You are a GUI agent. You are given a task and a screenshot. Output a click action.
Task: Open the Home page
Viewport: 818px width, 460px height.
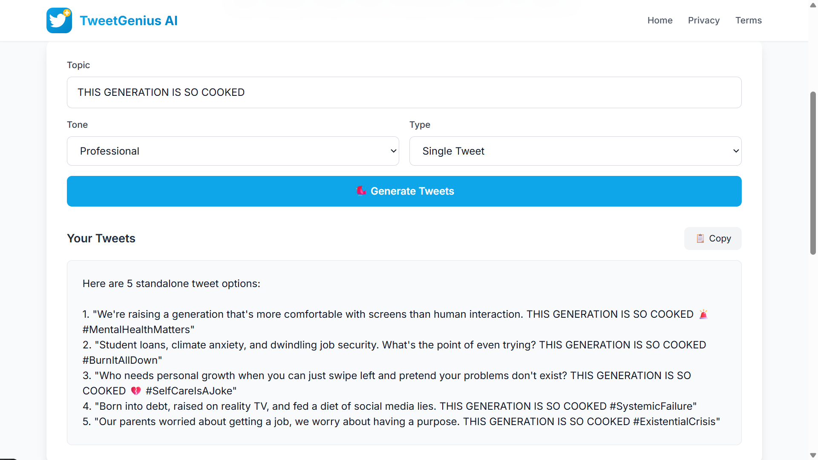pyautogui.click(x=660, y=20)
